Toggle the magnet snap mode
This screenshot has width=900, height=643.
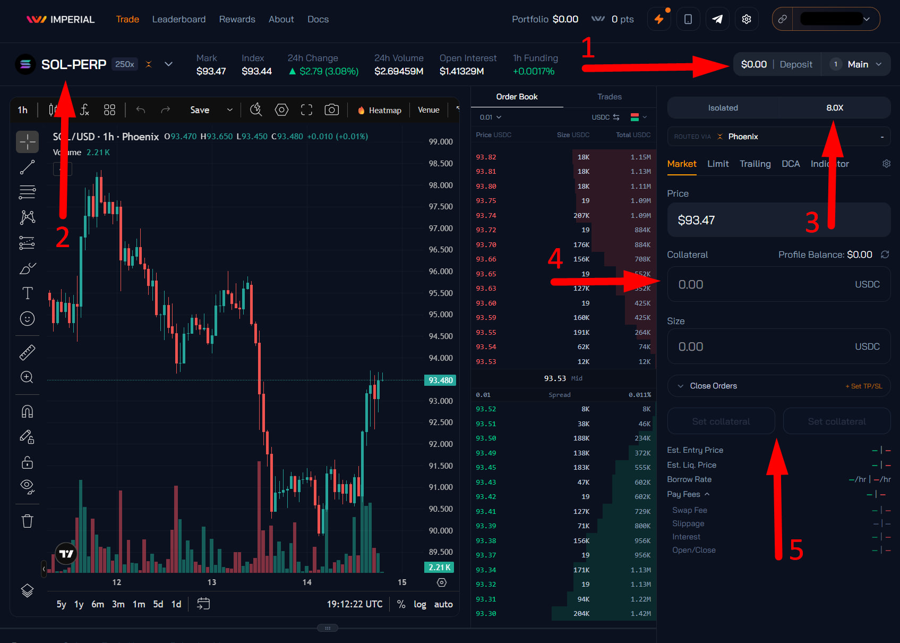(x=27, y=411)
